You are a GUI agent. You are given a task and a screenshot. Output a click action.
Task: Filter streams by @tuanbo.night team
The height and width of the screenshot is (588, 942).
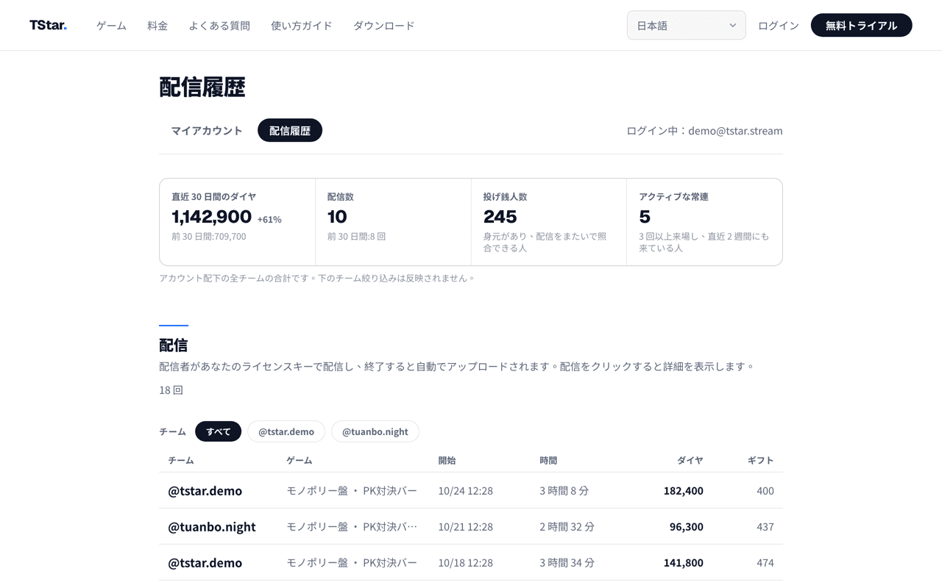(375, 431)
